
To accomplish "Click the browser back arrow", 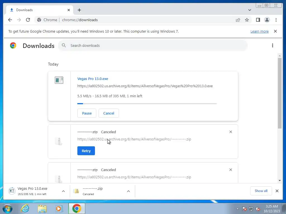I will 10,20.
